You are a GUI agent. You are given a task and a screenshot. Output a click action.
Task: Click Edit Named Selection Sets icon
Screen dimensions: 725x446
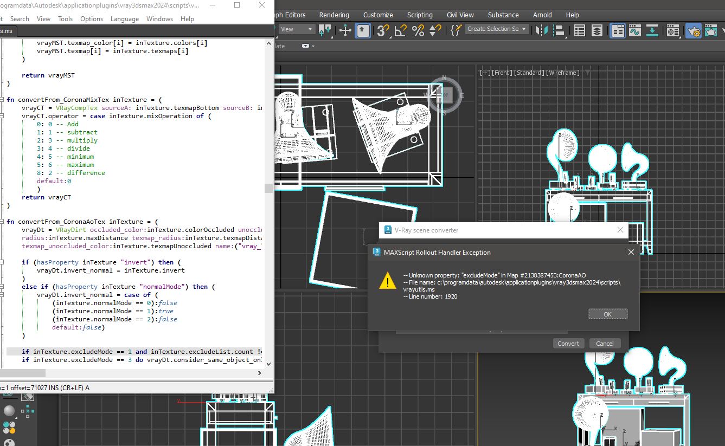click(x=457, y=30)
